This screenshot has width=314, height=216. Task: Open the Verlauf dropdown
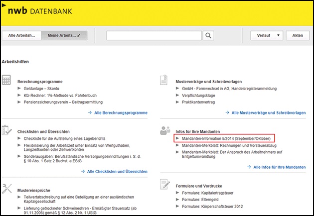coord(268,36)
